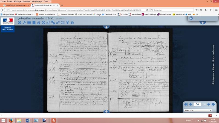Open the wrench settings tool

[24, 23]
